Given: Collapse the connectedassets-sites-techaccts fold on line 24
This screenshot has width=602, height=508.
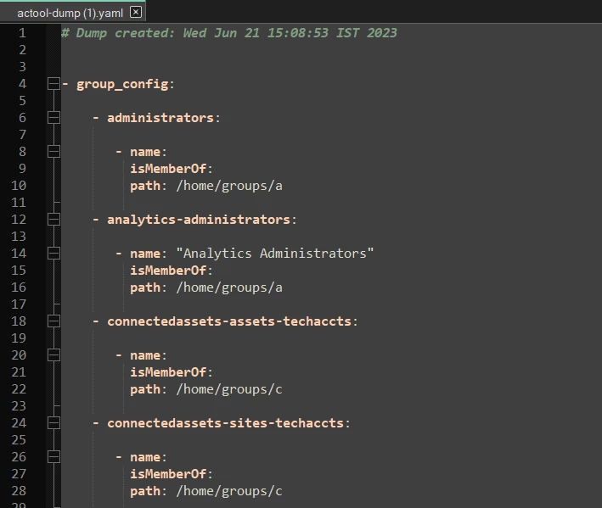Looking at the screenshot, I should pos(53,423).
